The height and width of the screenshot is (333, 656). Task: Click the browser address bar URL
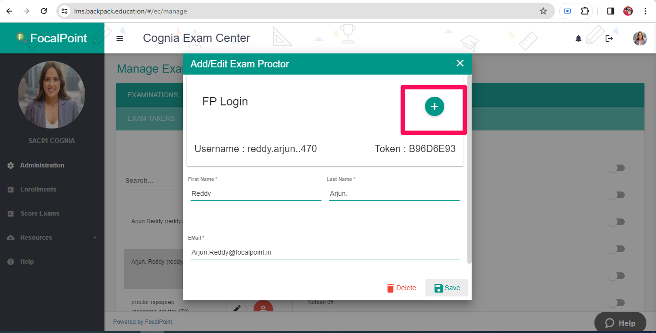pyautogui.click(x=130, y=11)
